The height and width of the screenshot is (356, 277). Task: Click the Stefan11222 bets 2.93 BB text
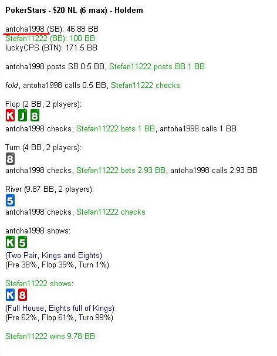121,170
